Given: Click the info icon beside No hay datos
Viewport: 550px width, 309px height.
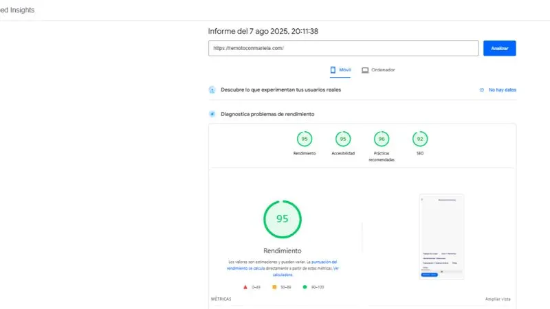Looking at the screenshot, I should pyautogui.click(x=482, y=90).
